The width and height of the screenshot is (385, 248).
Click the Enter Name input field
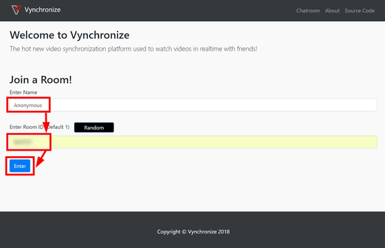[193, 106]
